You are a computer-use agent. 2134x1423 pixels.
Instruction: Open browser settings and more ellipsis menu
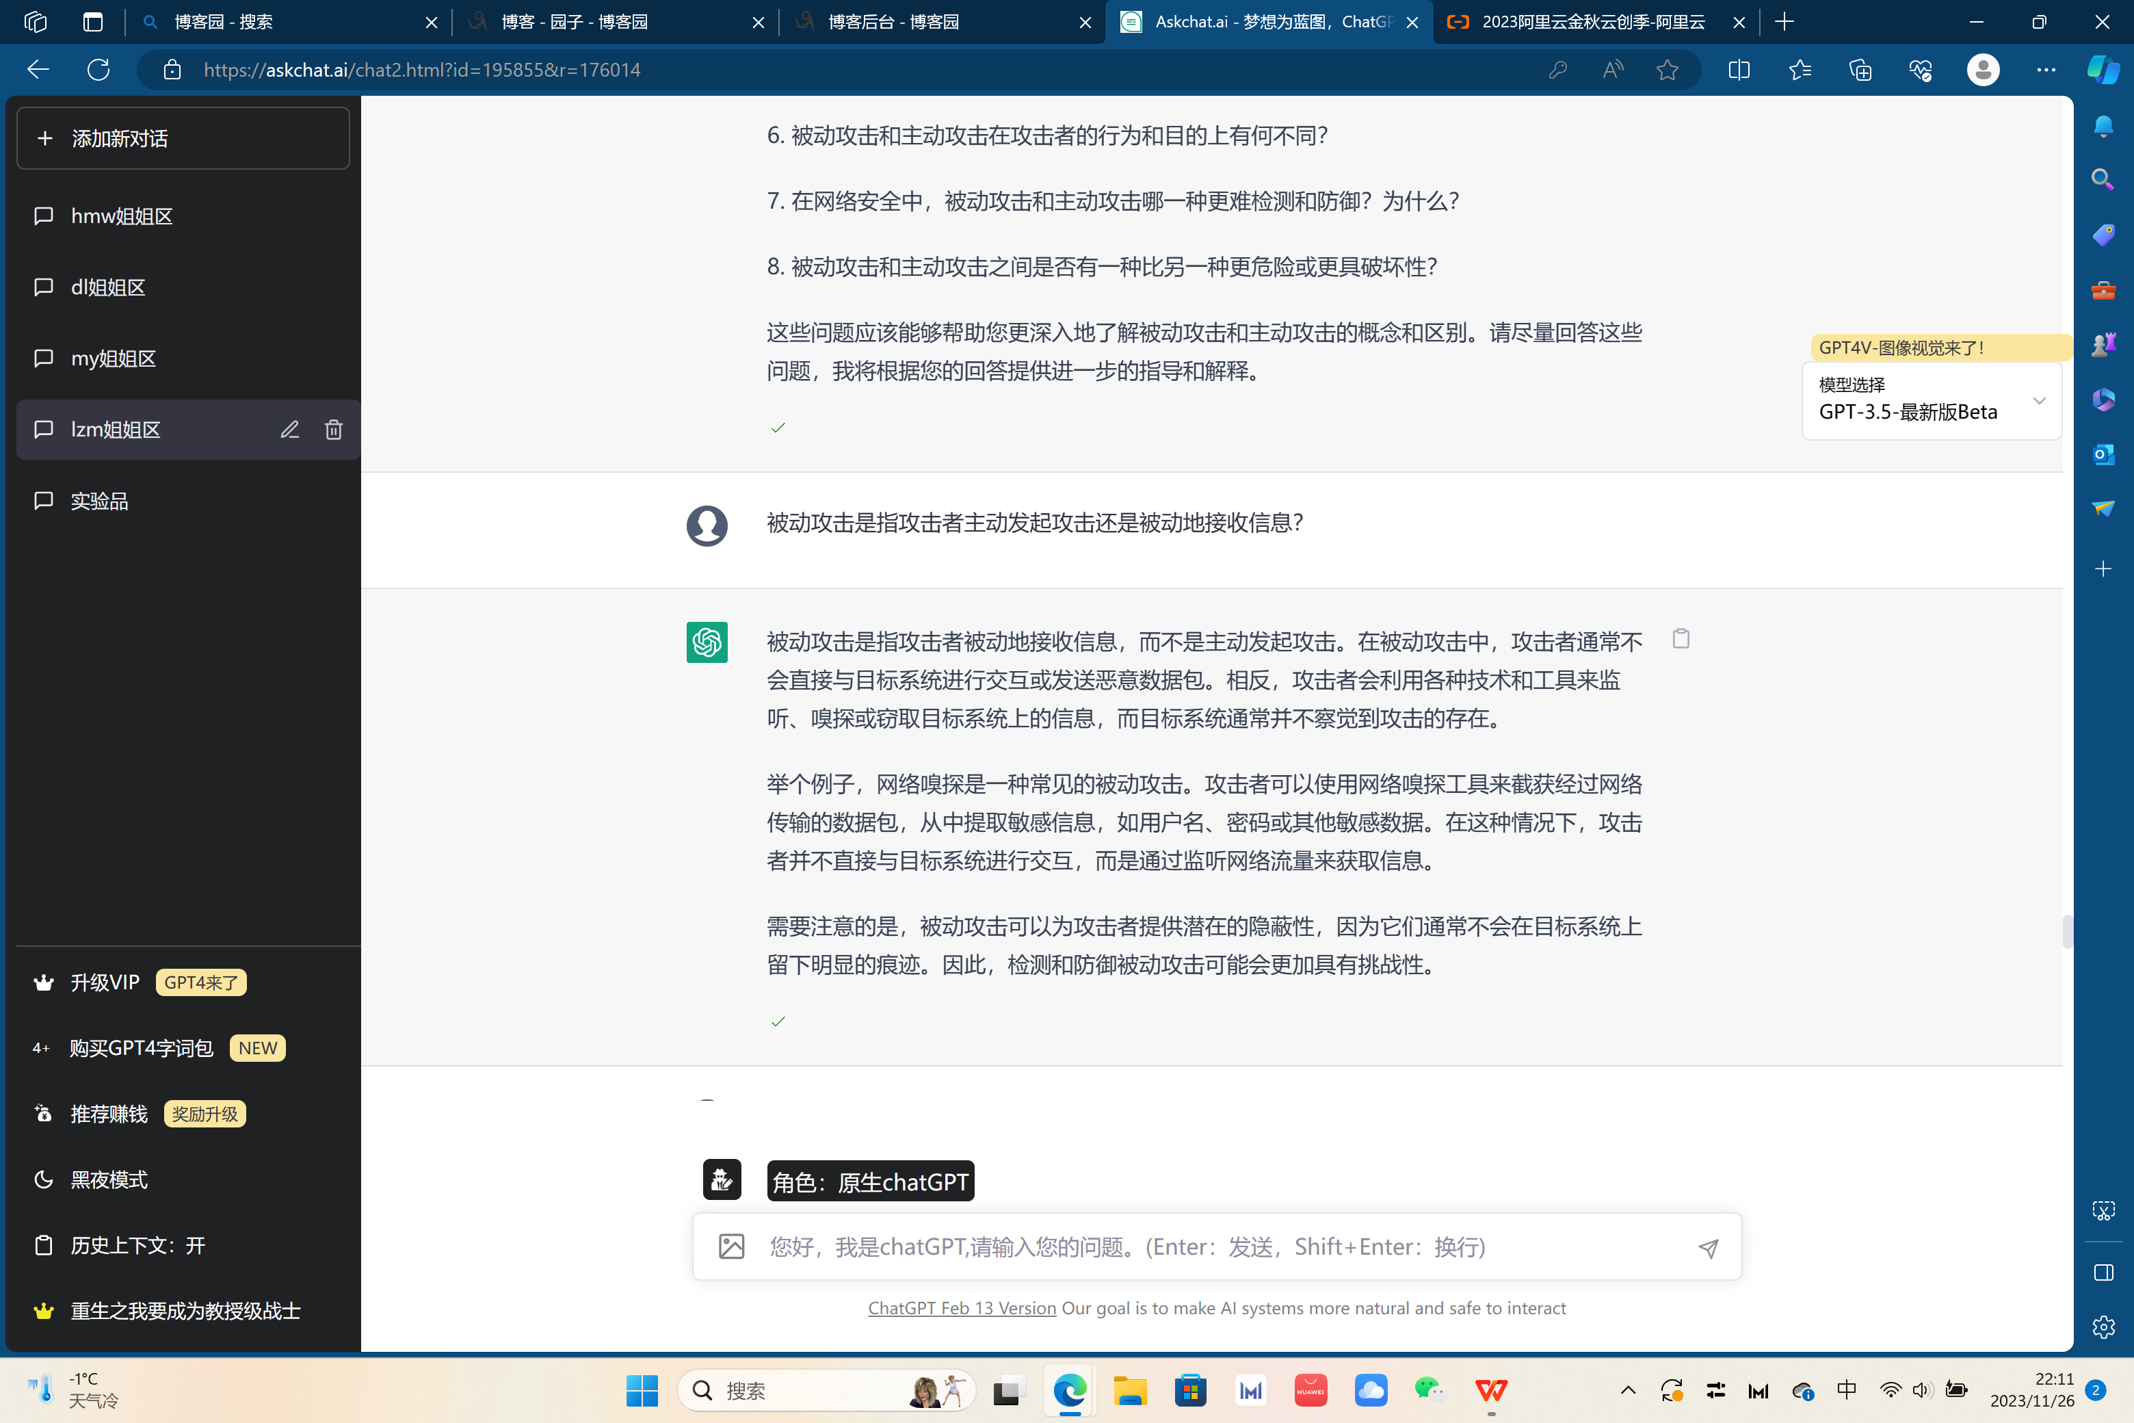click(x=2045, y=70)
